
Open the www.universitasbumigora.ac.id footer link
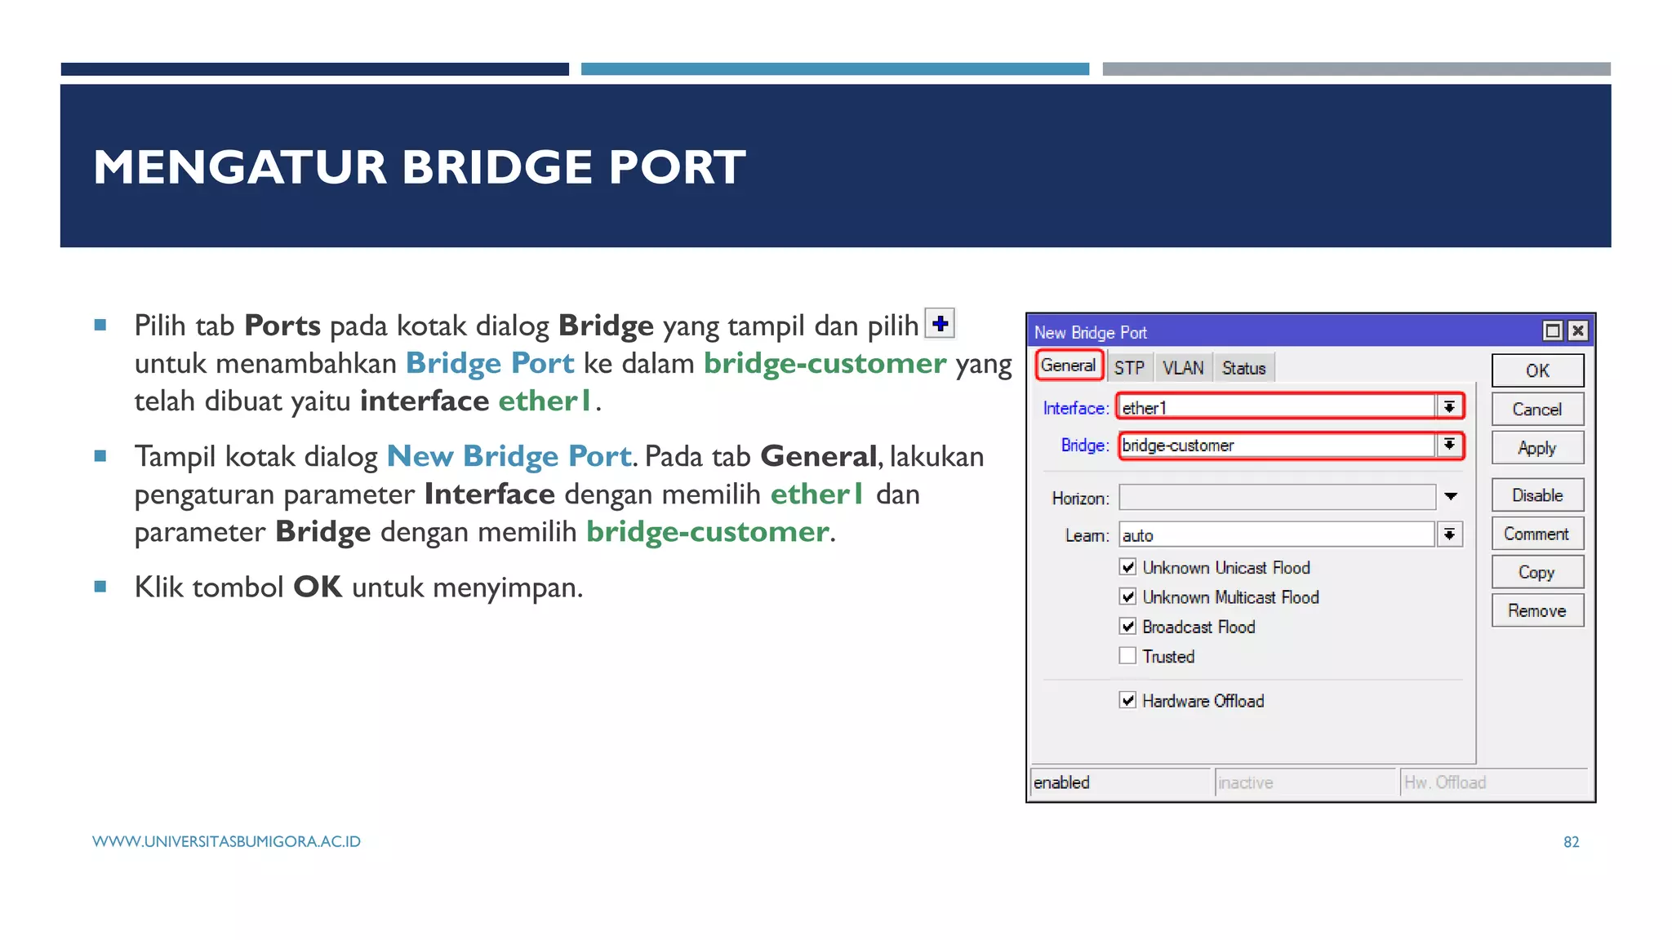[x=226, y=841]
